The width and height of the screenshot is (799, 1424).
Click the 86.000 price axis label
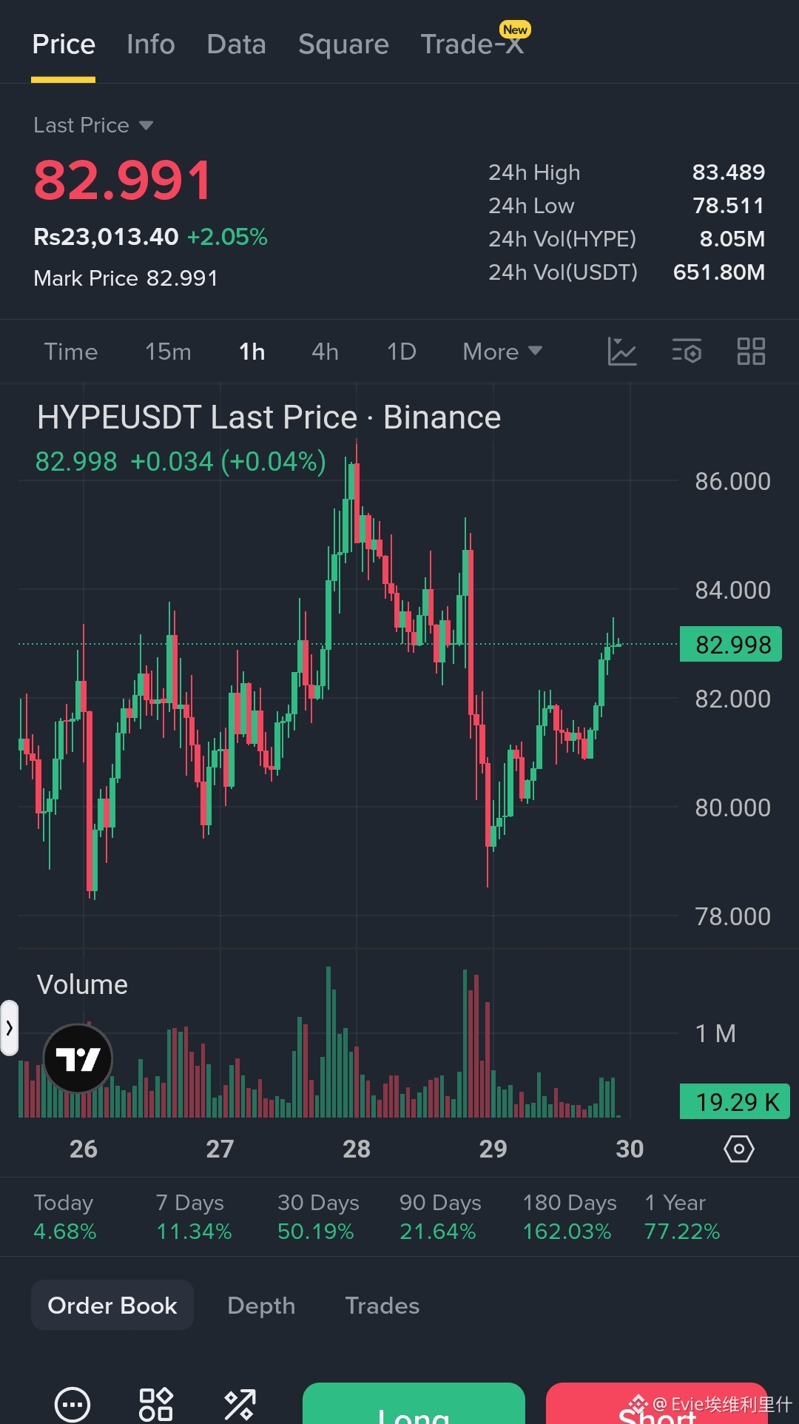pyautogui.click(x=732, y=482)
